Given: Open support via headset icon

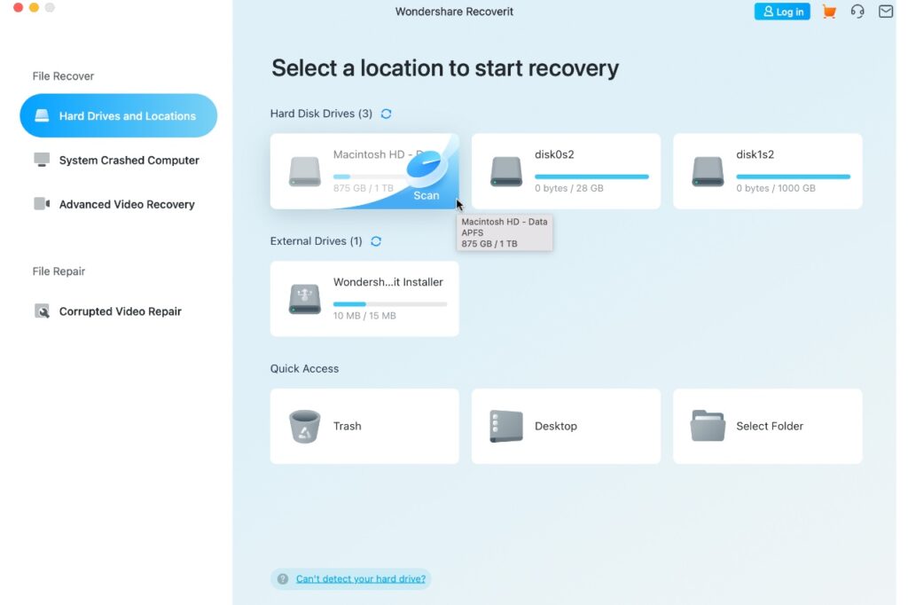Looking at the screenshot, I should tap(857, 12).
